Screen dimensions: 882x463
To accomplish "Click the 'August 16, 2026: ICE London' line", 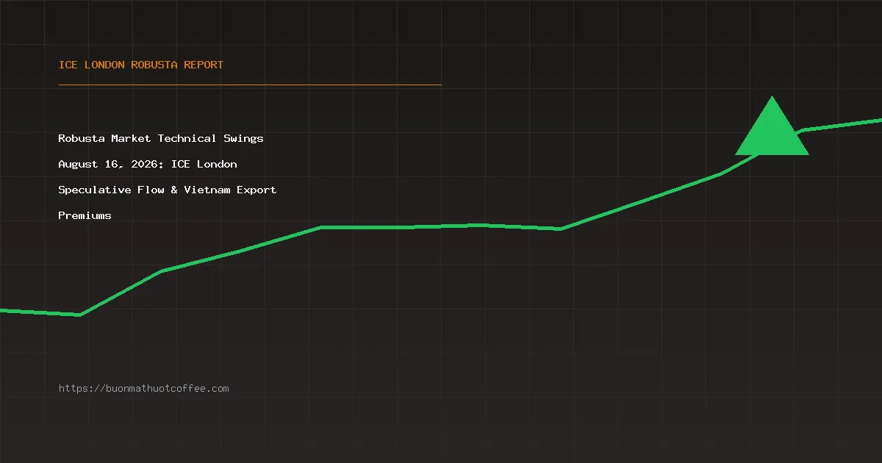I will 148,164.
